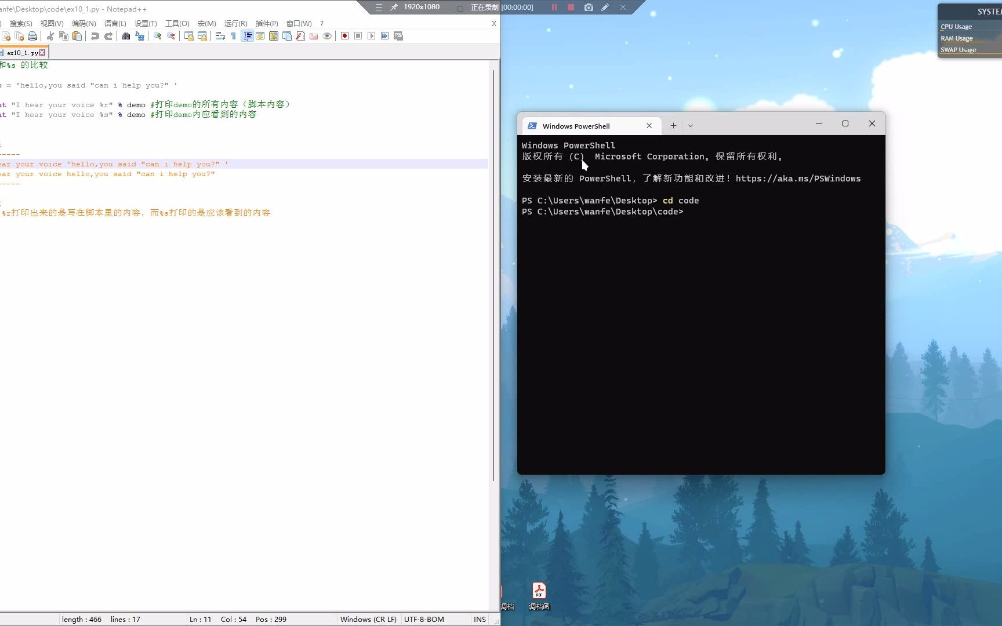Image resolution: width=1002 pixels, height=626 pixels.
Task: Click the PowerShell prompt line C:\Users\wanfe\Desktop\code>
Action: (602, 212)
